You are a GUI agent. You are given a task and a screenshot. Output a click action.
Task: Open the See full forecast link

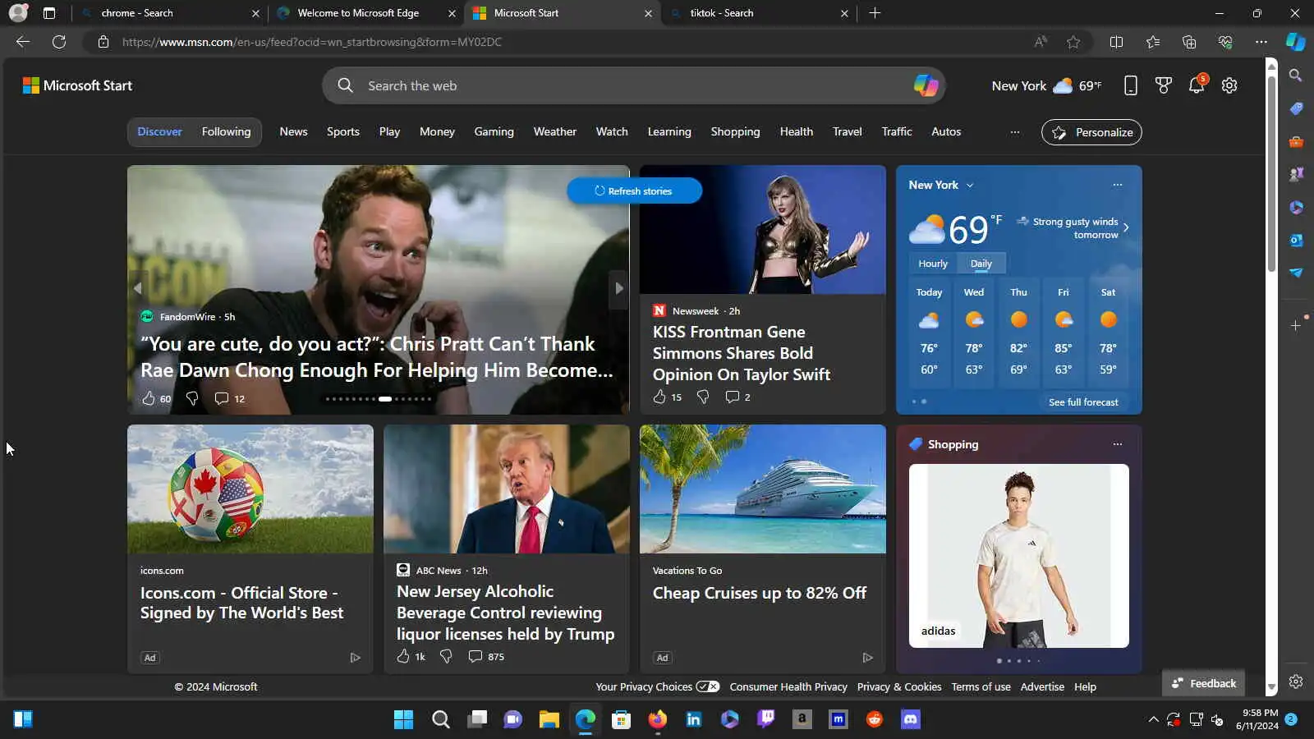click(1083, 402)
